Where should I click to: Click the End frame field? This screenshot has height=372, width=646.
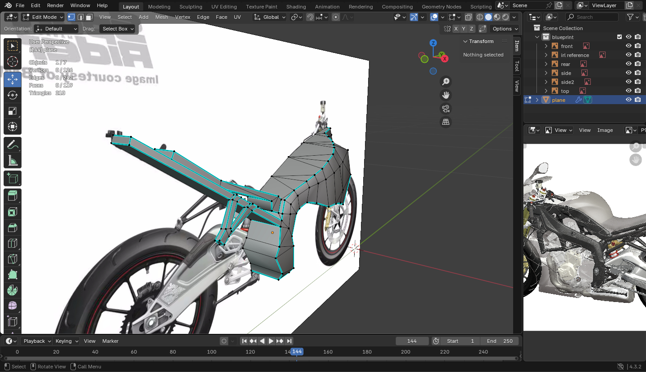[x=500, y=341]
